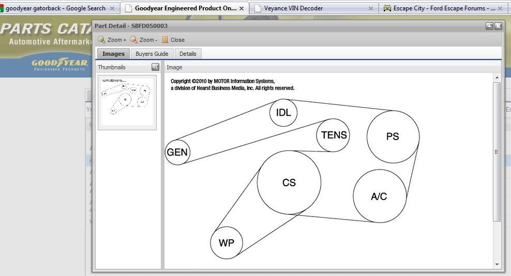511x276 pixels.
Task: Close the Veyance VIN Decoder tab
Action: [371, 8]
